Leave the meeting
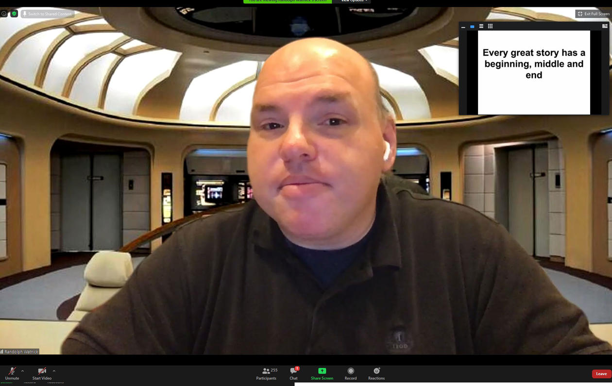The height and width of the screenshot is (386, 612). 601,373
